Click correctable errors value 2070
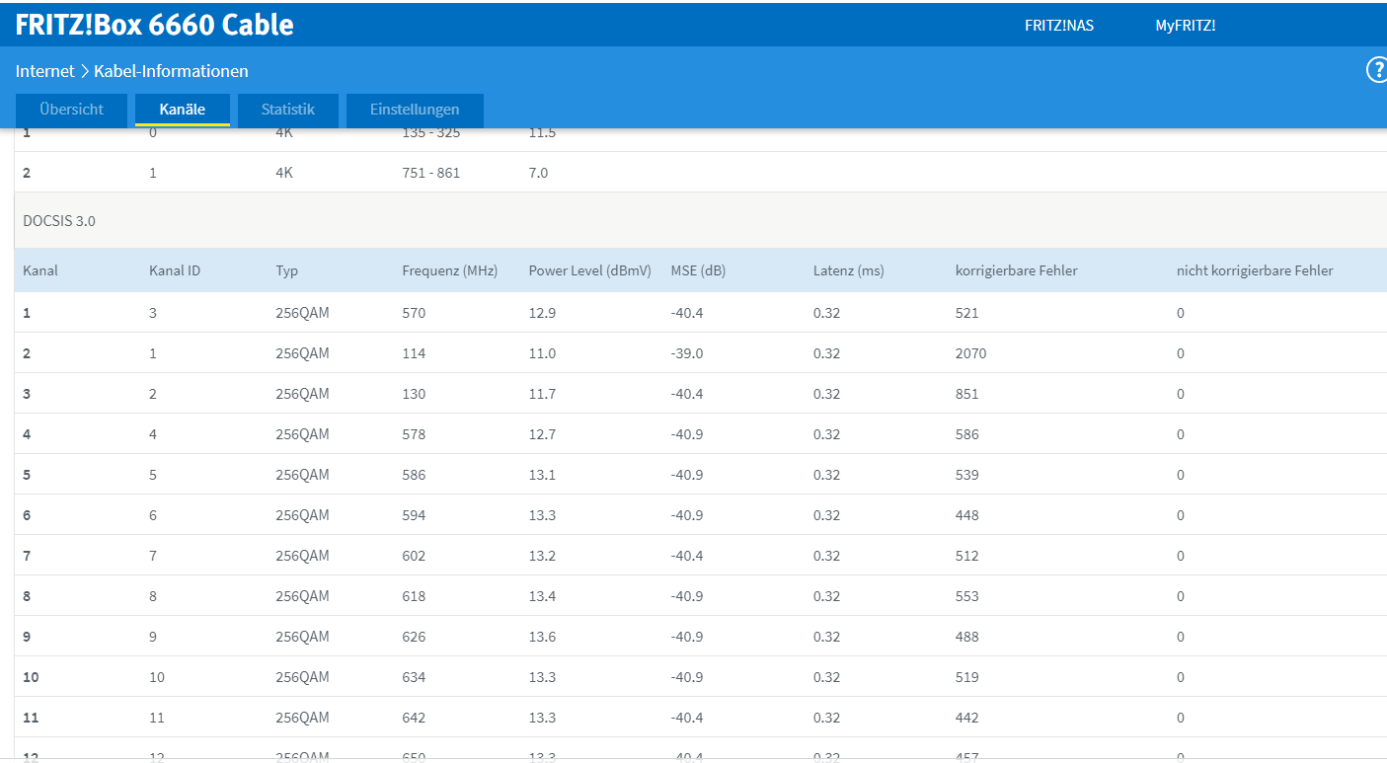1387x763 pixels. tap(970, 353)
